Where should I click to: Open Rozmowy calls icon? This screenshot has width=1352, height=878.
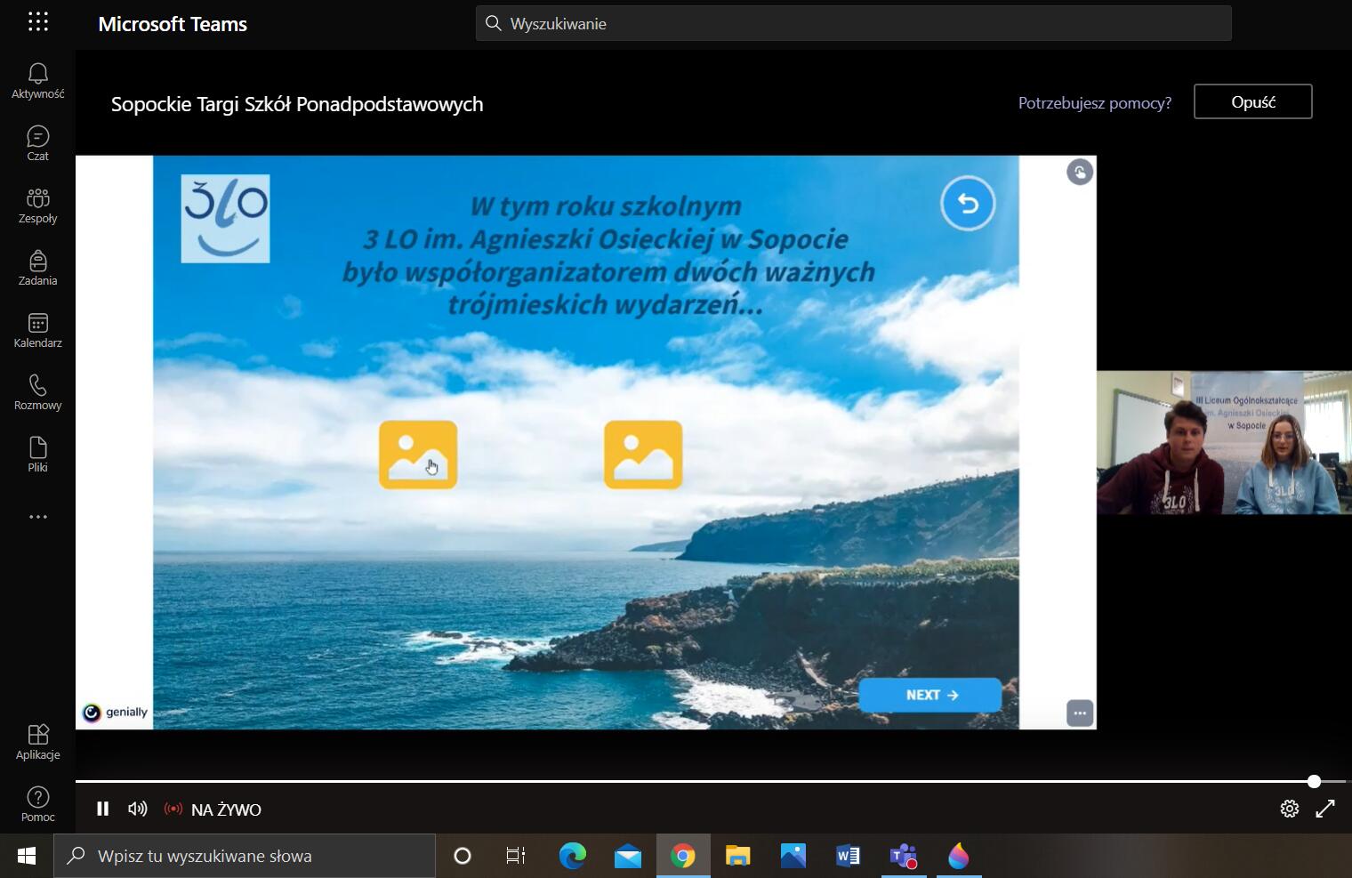click(37, 391)
